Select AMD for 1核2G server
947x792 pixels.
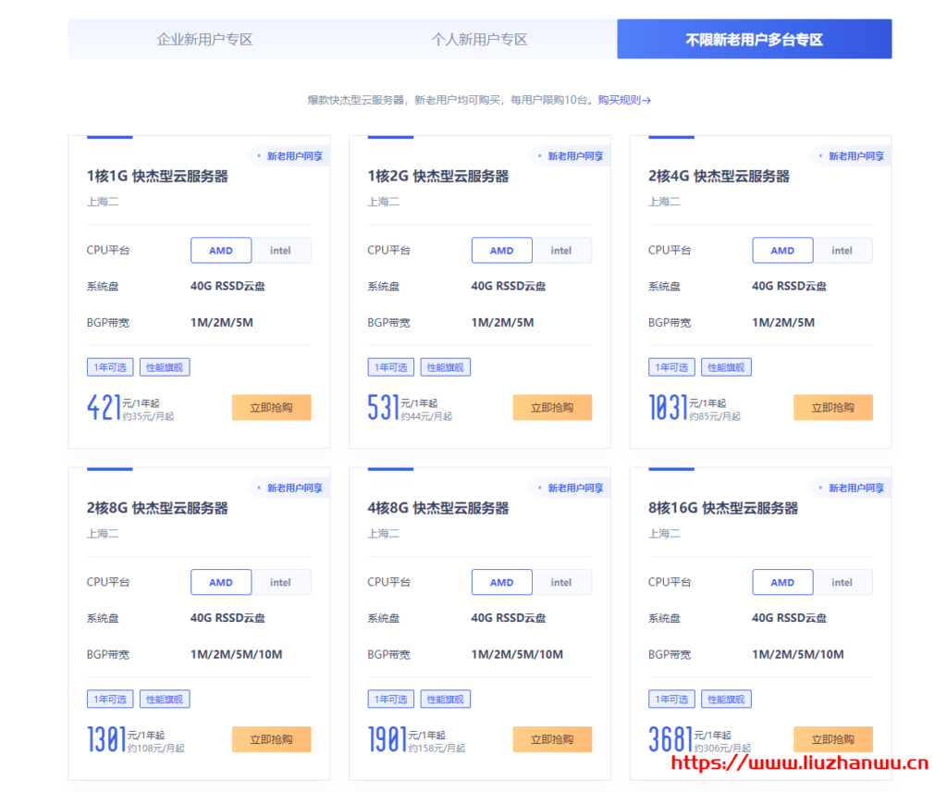(502, 251)
